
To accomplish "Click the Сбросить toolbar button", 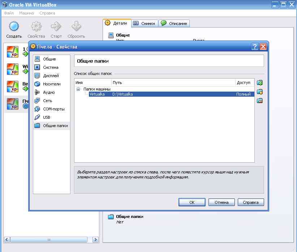I will pyautogui.click(x=76, y=30).
